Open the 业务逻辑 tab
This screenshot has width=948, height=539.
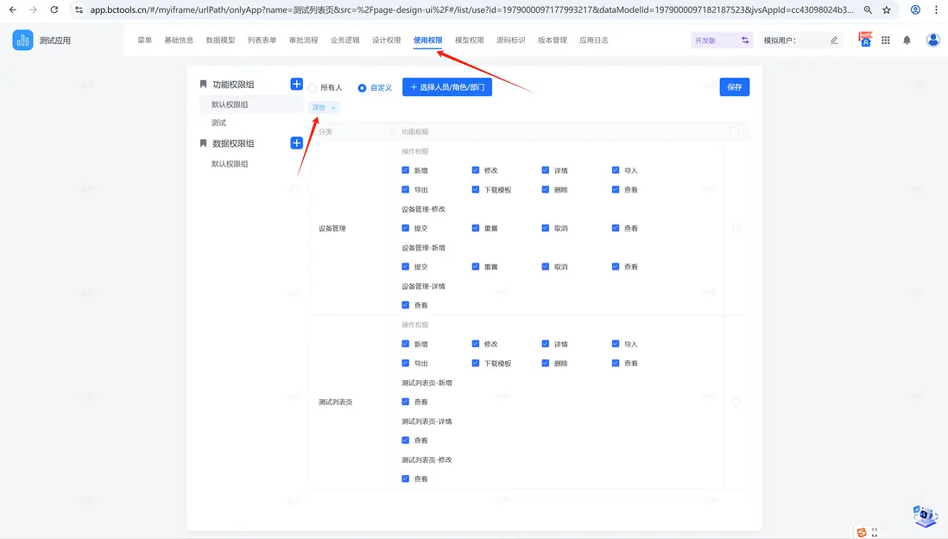pos(345,40)
